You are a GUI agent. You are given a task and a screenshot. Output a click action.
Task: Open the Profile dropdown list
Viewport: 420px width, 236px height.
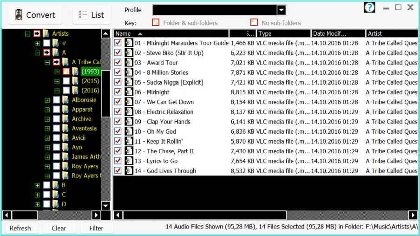coord(281,10)
